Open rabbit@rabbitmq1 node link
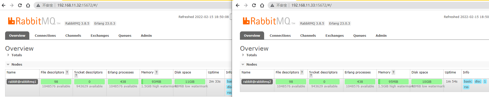This screenshot has width=489, height=97. click(x=22, y=82)
